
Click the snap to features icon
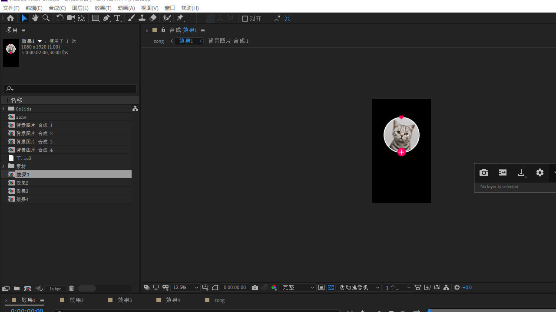point(288,18)
